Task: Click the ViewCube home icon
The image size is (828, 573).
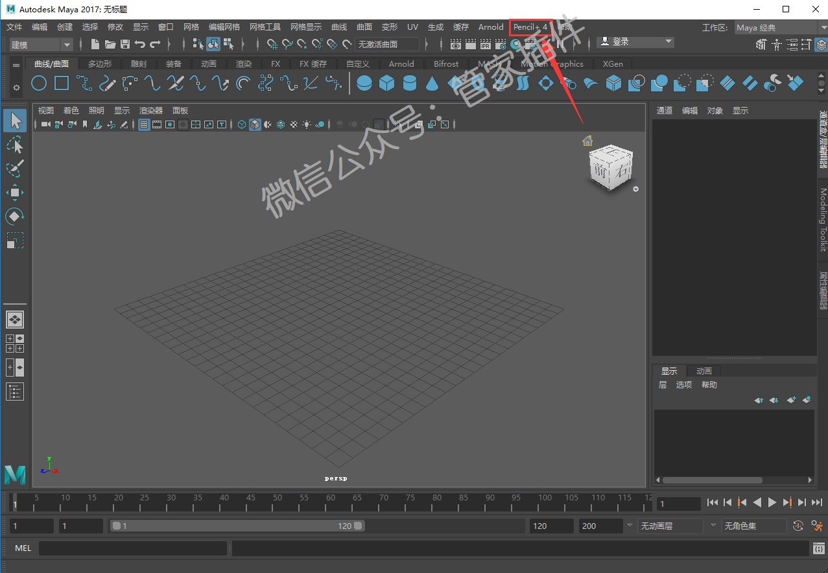Action: click(587, 141)
